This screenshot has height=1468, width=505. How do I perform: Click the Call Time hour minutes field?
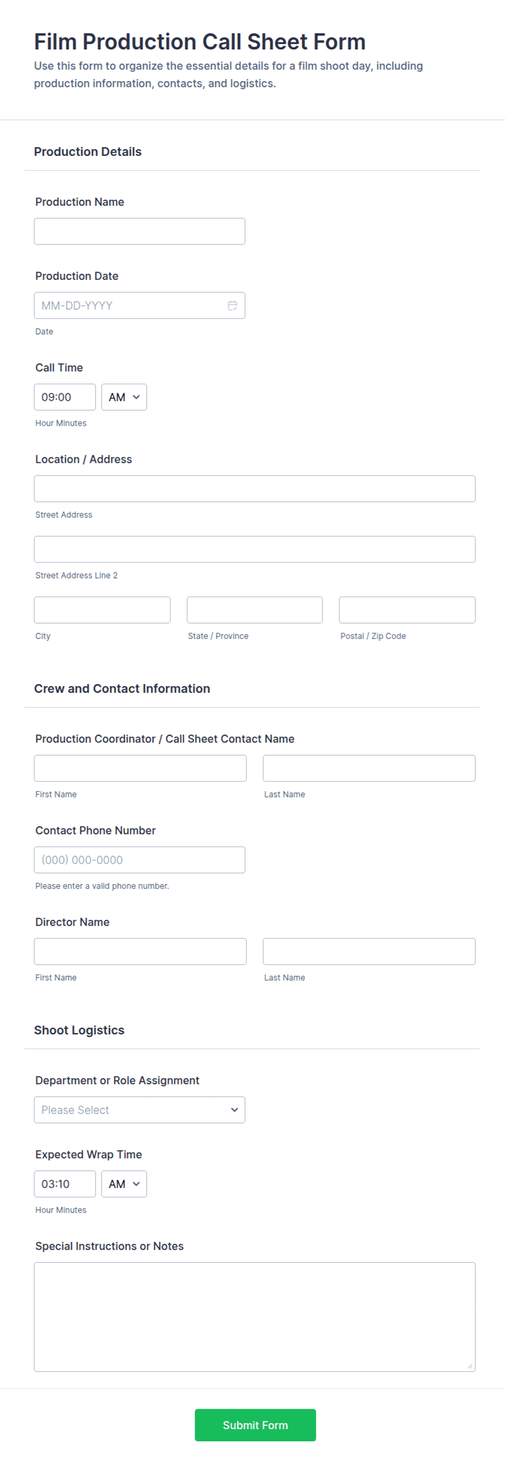click(64, 397)
